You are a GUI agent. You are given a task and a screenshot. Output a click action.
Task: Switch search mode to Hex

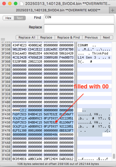point(8,18)
